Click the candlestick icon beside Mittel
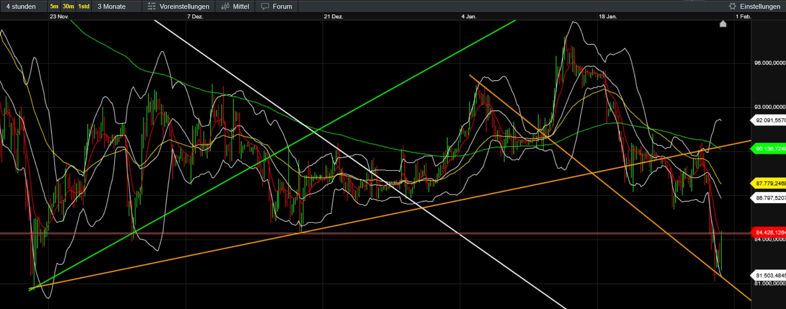 (x=225, y=7)
